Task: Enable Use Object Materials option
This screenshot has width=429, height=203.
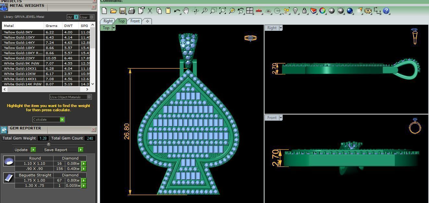Action: pyautogui.click(x=71, y=97)
